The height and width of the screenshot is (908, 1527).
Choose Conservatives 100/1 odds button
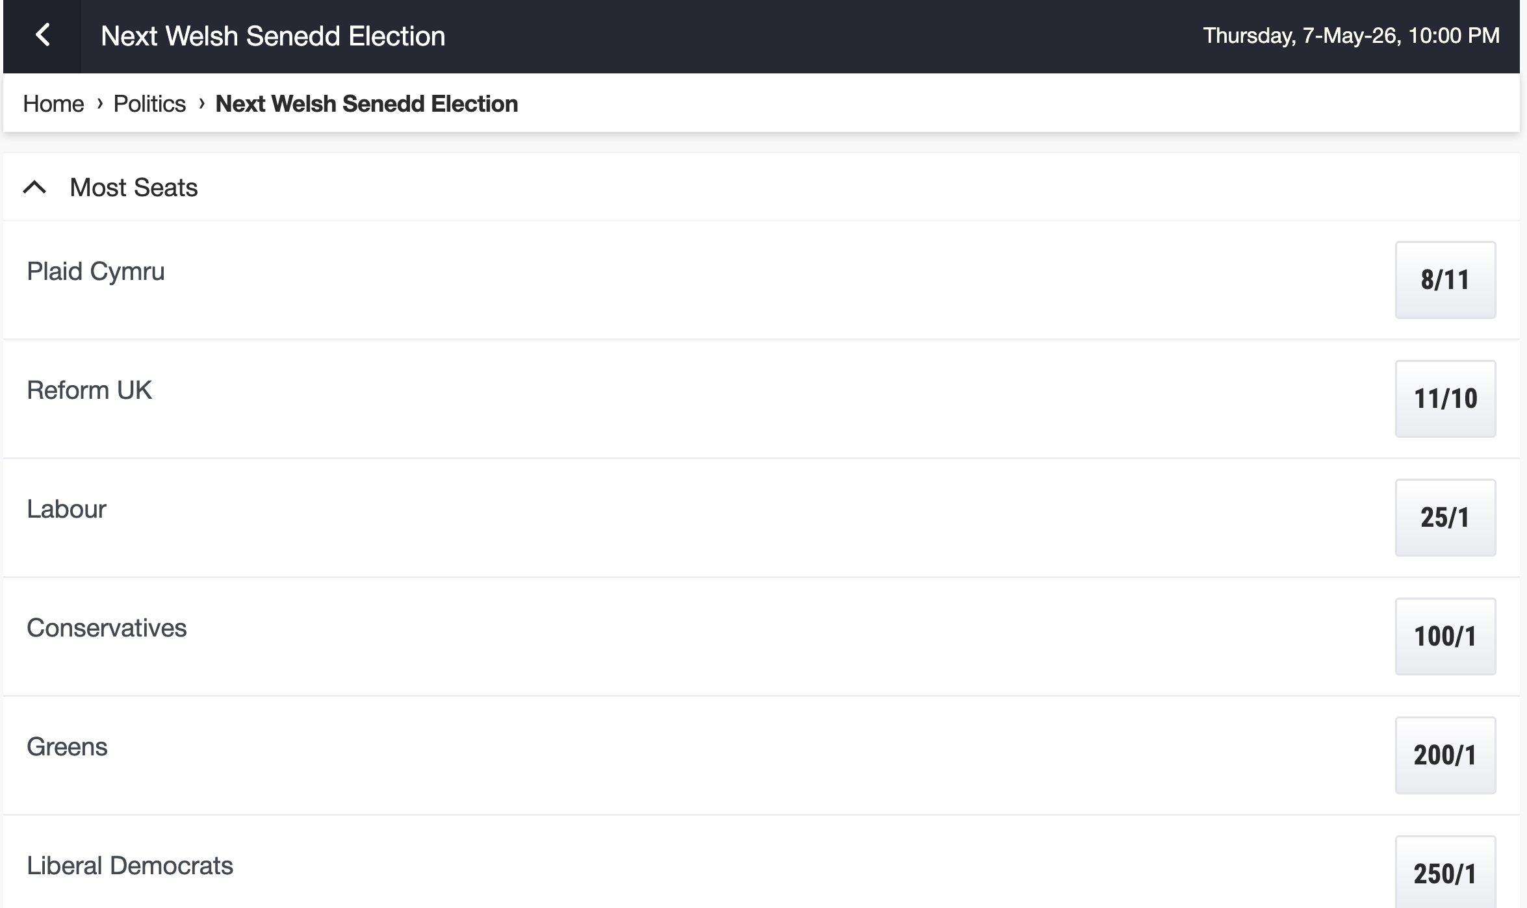click(1444, 637)
